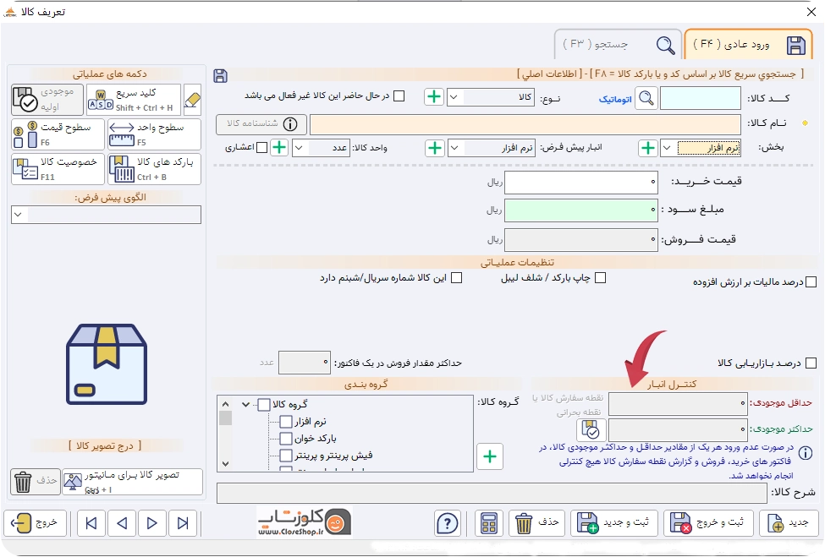The width and height of the screenshot is (825, 557).
Task: Focus the قیمت خرید input field
Action: point(580,182)
